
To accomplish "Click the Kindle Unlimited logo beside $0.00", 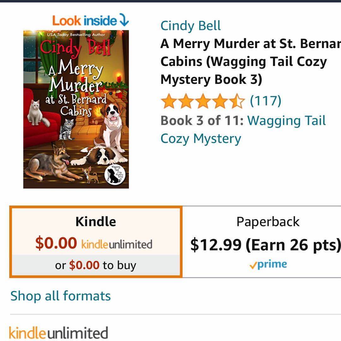I will (x=117, y=244).
